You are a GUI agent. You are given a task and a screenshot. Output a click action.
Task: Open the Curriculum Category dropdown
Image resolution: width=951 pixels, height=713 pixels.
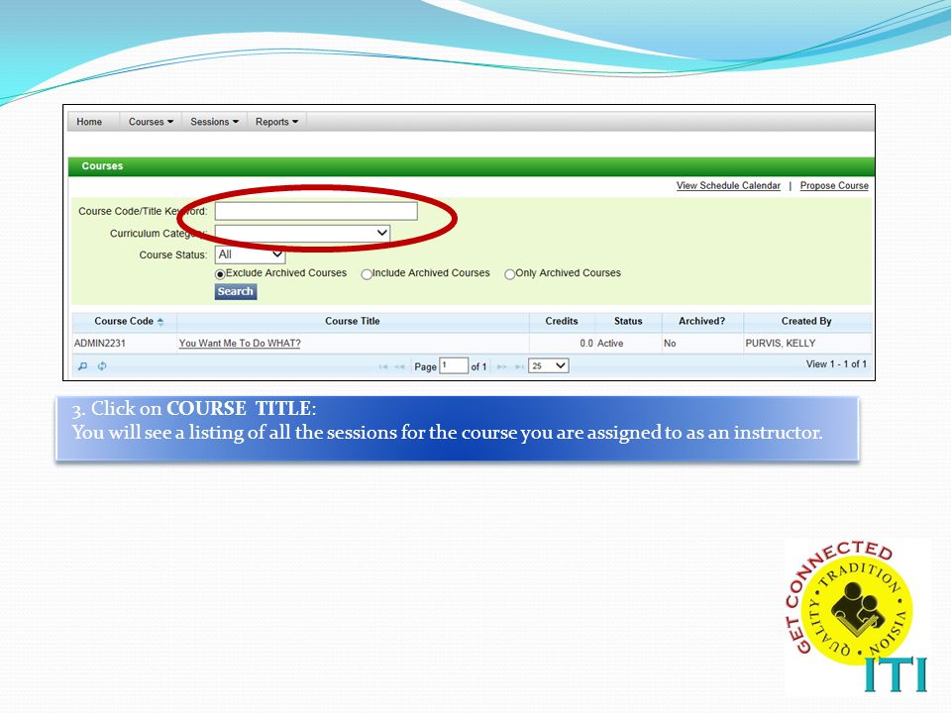pos(303,233)
